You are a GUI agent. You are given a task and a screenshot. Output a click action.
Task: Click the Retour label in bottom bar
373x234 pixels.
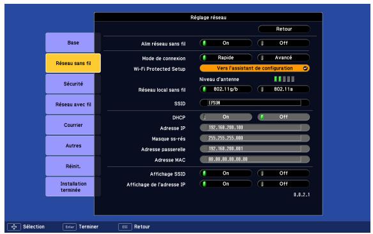tap(142, 226)
